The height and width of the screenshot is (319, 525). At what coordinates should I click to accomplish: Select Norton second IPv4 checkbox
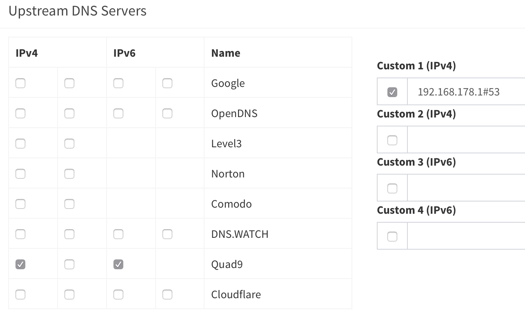pos(69,174)
